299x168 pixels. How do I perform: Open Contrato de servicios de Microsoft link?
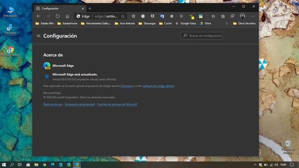coord(117,104)
